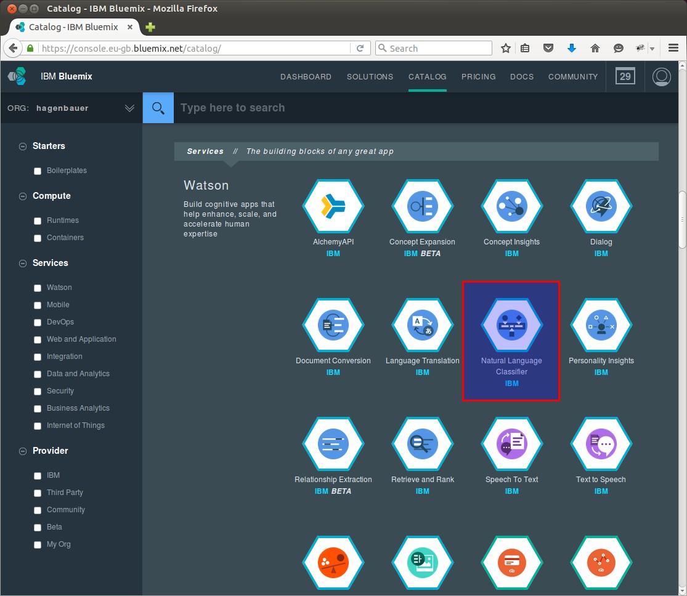Viewport: 687px width, 596px height.
Task: Select the Text to Speech icon
Action: tap(601, 443)
